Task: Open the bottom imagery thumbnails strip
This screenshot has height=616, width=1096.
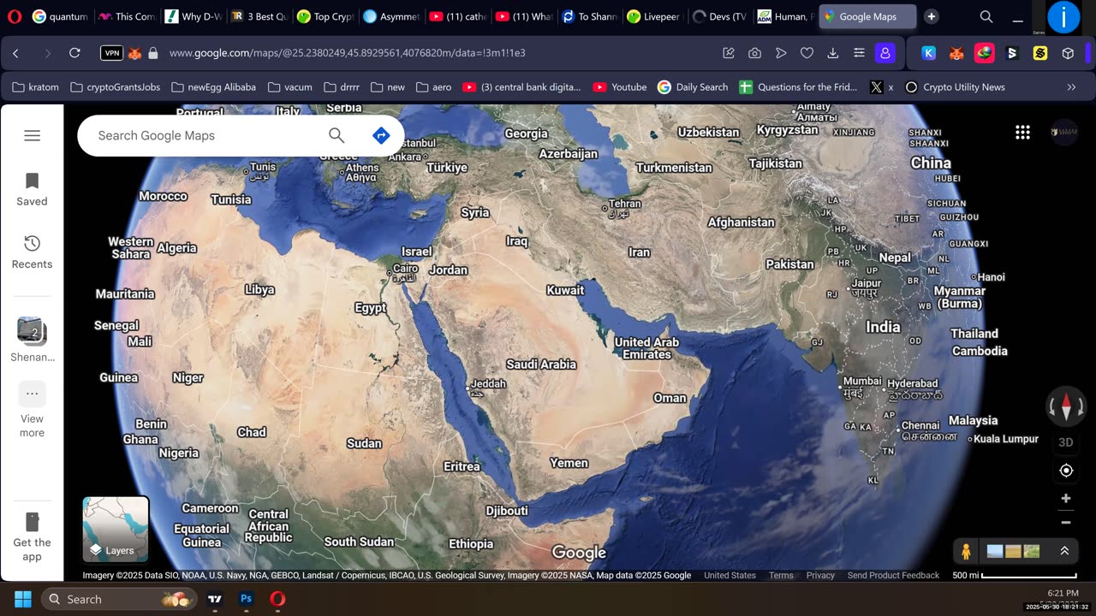Action: 1014,552
